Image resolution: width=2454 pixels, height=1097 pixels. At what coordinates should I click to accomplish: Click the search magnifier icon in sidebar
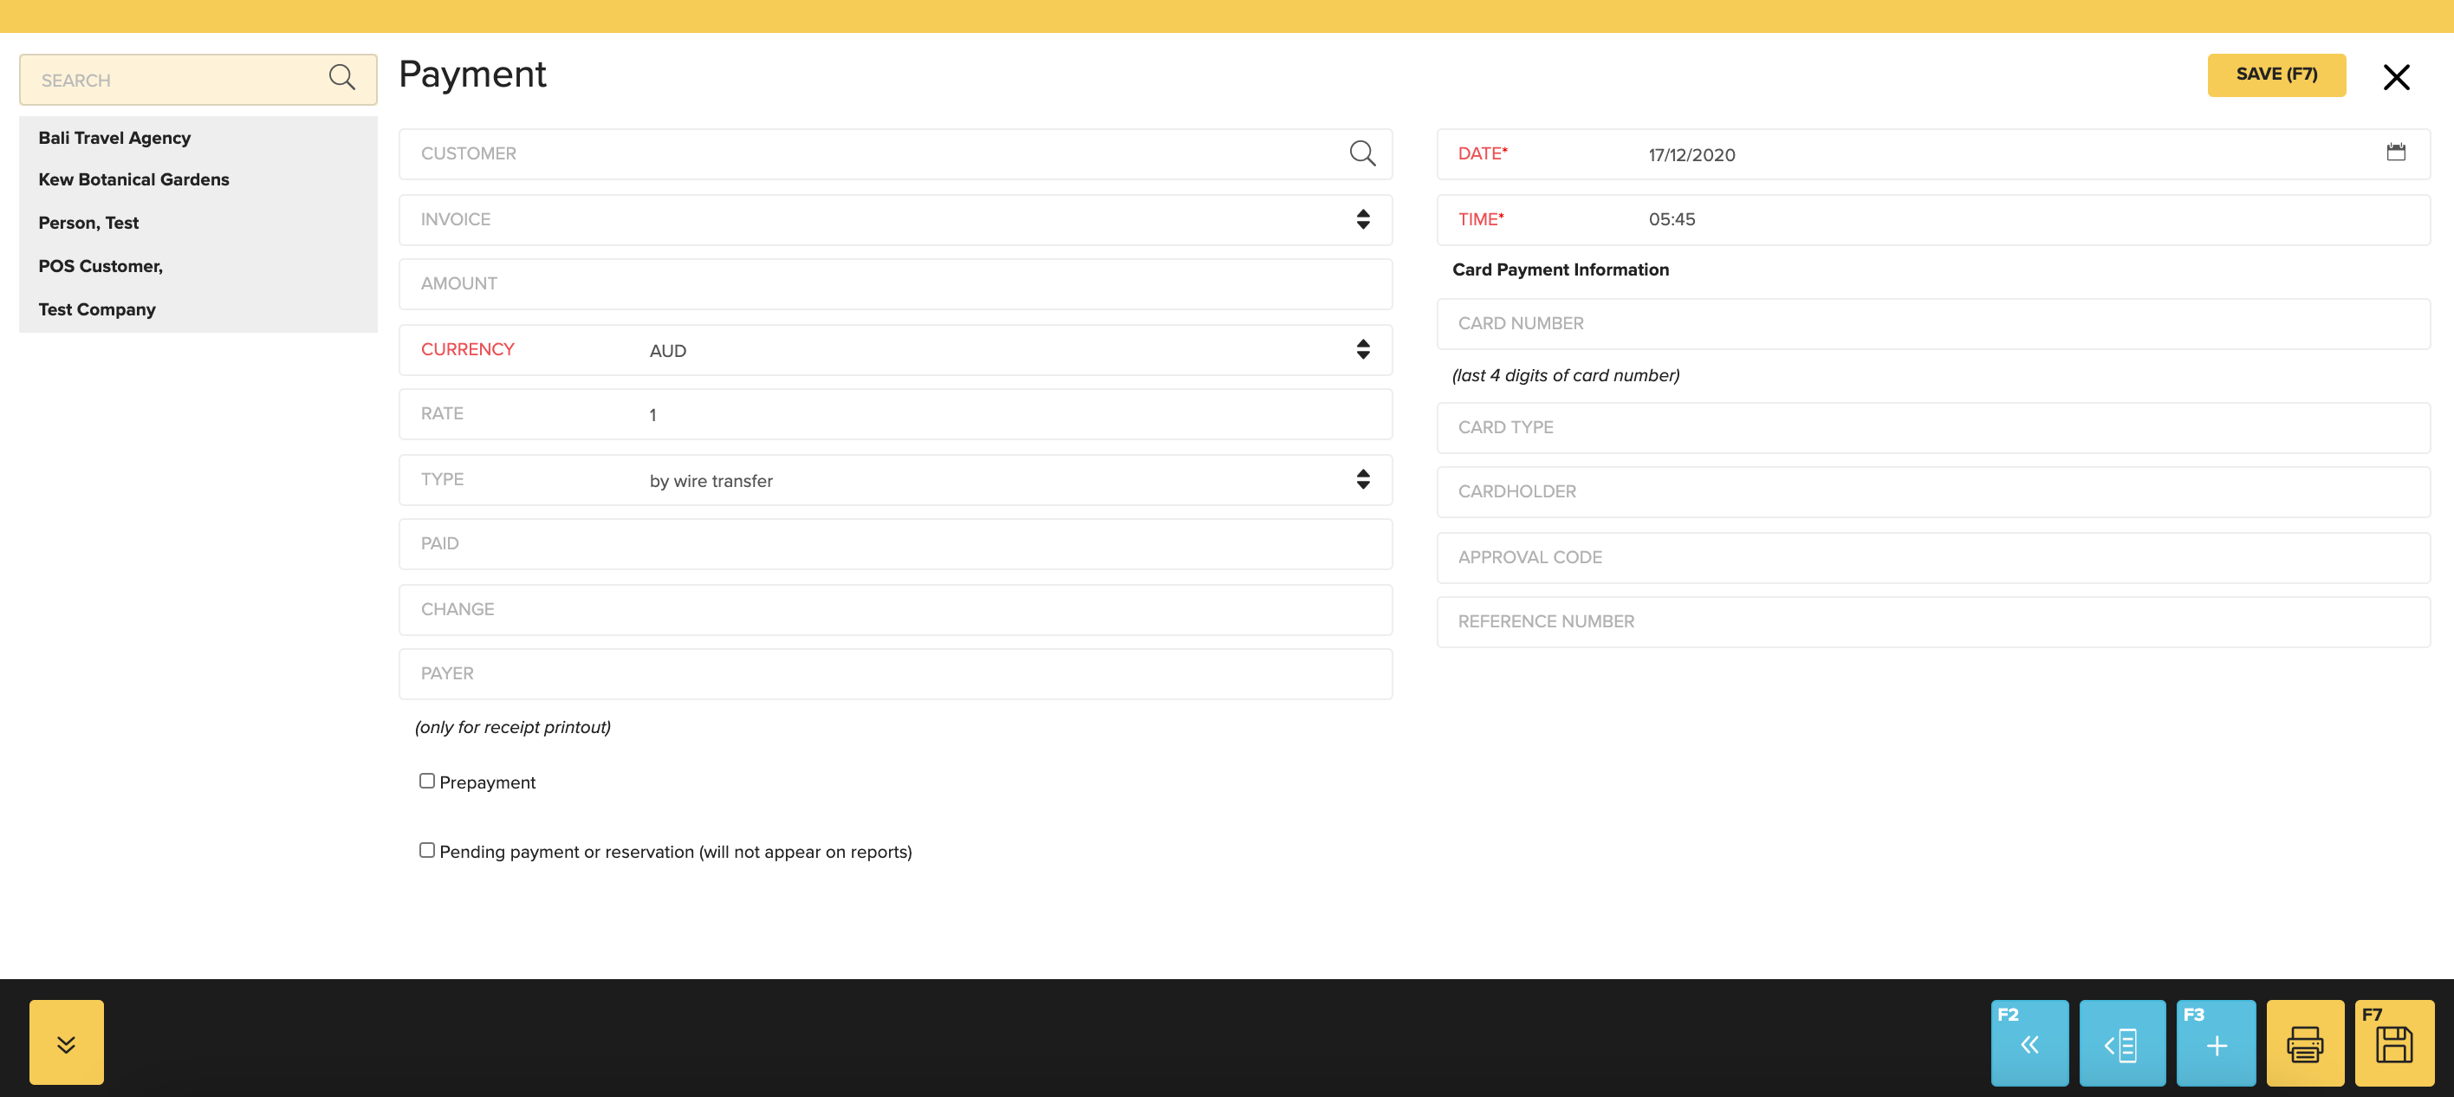342,78
